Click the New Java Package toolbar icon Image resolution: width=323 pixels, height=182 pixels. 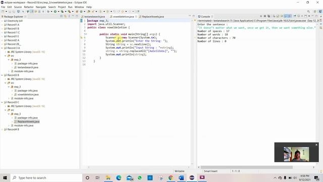[77, 12]
